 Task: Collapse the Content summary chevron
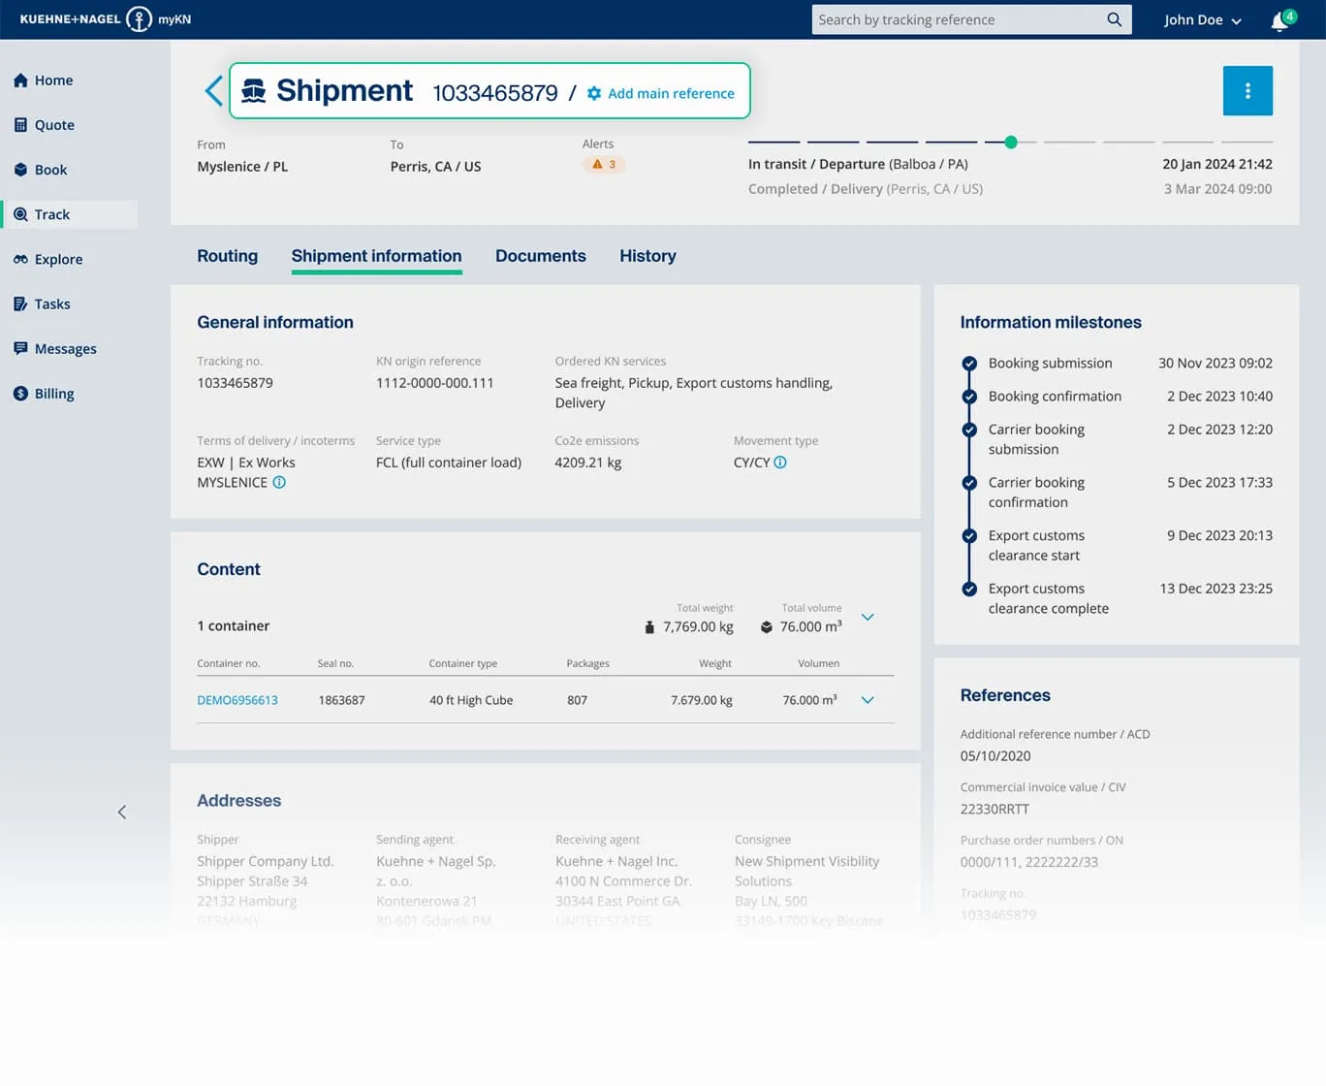868,617
